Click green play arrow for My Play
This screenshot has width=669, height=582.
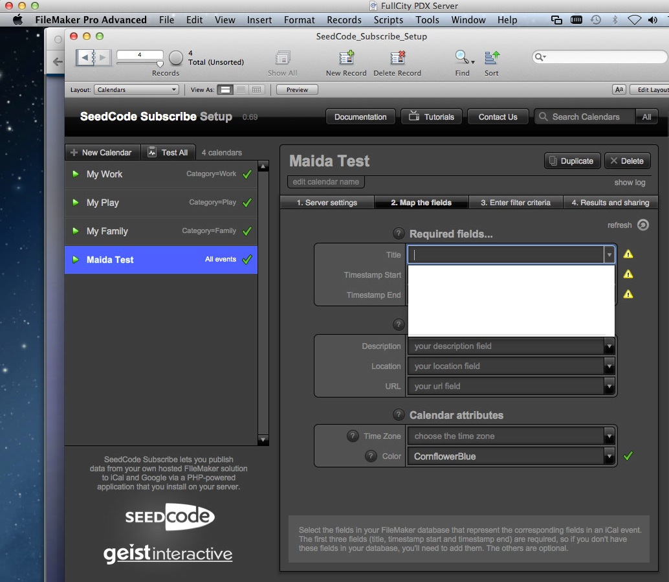click(76, 203)
